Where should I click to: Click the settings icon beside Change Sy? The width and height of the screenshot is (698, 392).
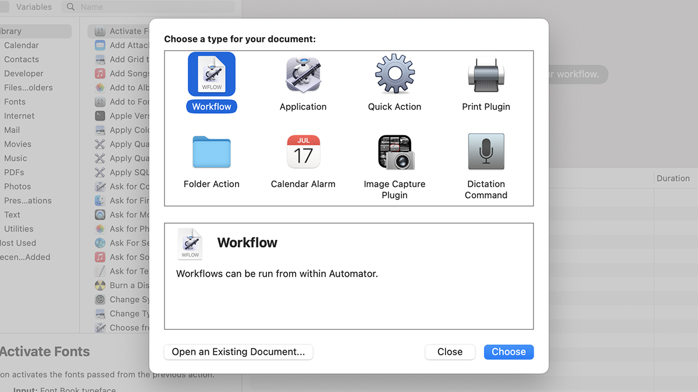coord(100,300)
